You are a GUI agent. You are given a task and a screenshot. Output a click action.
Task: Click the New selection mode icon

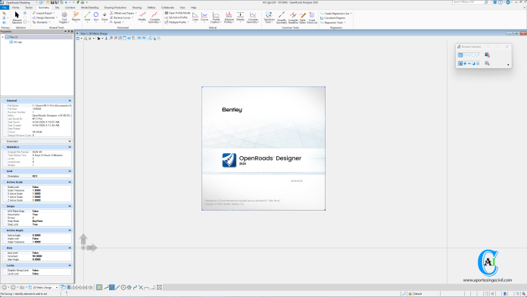(x=460, y=64)
